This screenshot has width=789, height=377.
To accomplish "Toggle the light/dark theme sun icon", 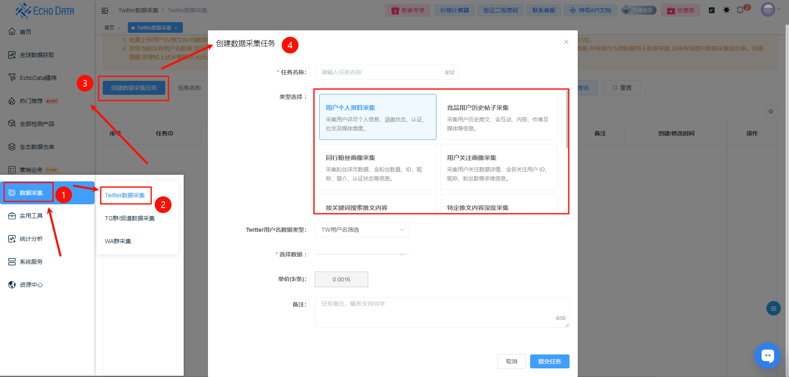I will [727, 10].
